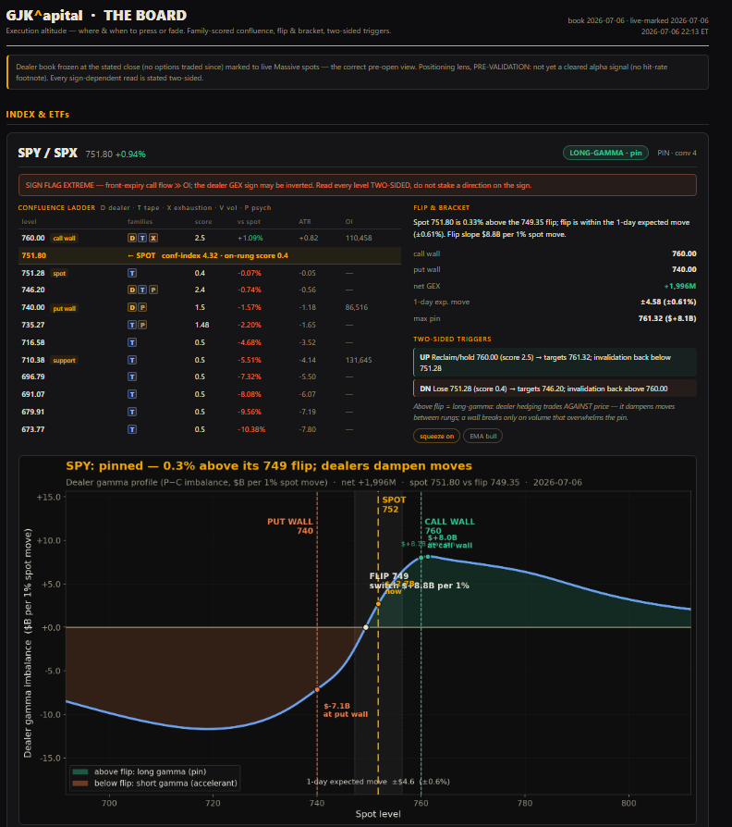Click the UP Reclaim/hold 760.00 trigger box
The width and height of the screenshot is (732, 827).
pos(555,363)
